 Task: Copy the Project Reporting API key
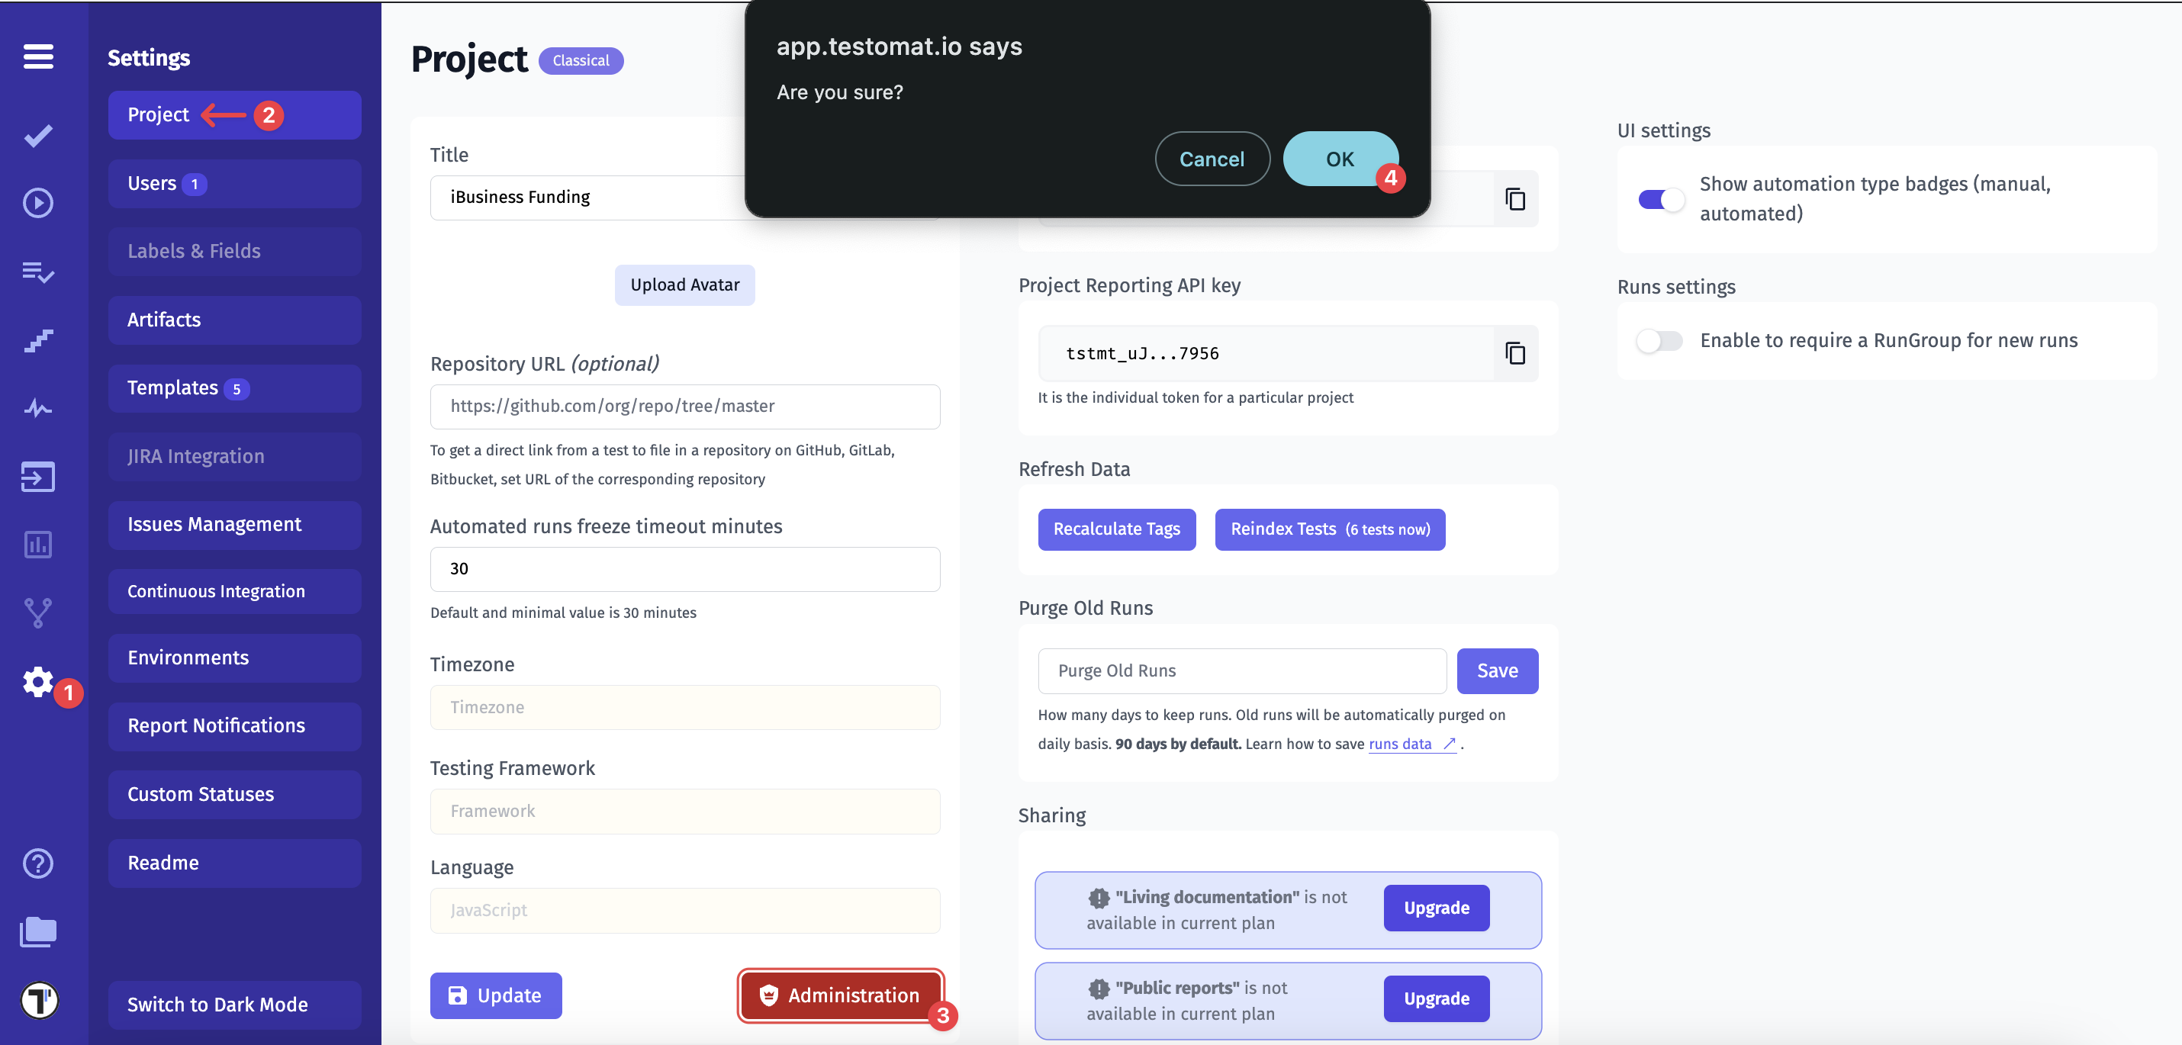click(1515, 353)
